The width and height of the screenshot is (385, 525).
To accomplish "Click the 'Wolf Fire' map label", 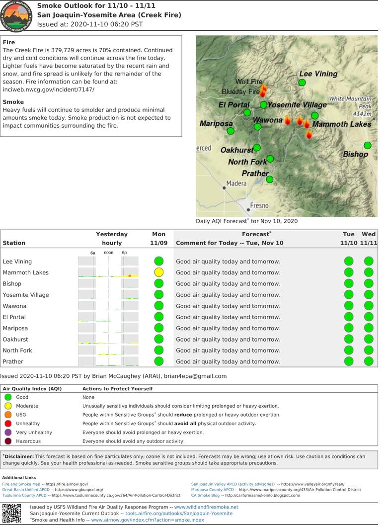I will 249,82.
